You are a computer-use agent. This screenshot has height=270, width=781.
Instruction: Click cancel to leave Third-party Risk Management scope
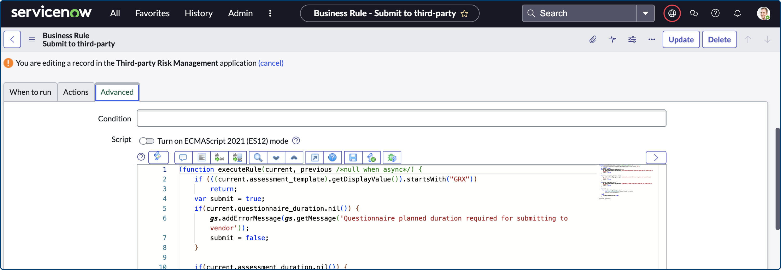(x=271, y=63)
